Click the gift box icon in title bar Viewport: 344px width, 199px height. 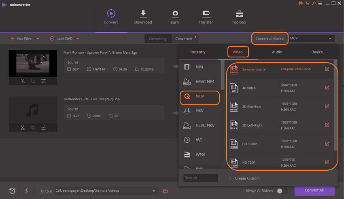point(301,3)
